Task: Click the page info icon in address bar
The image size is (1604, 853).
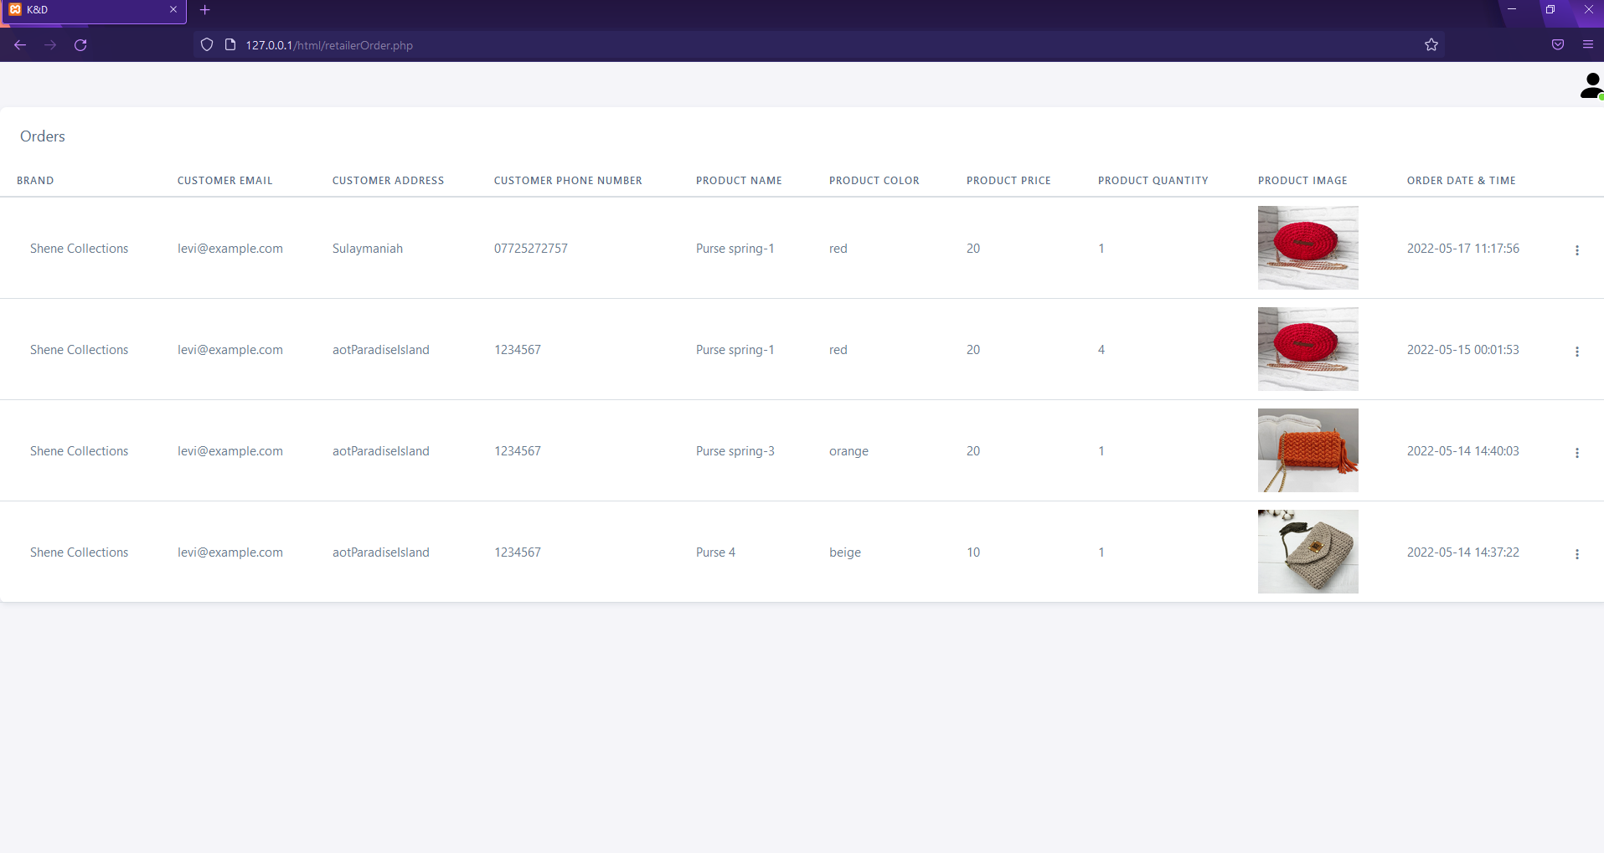Action: coord(230,45)
